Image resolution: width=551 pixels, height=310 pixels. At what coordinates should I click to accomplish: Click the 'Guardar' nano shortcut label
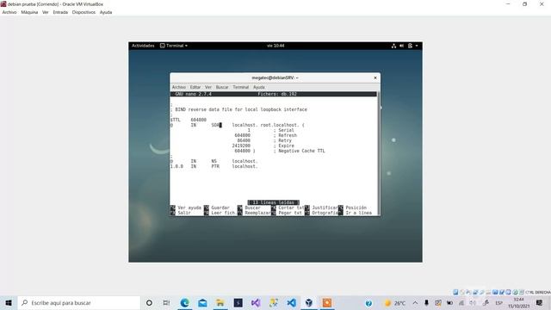tap(220, 208)
